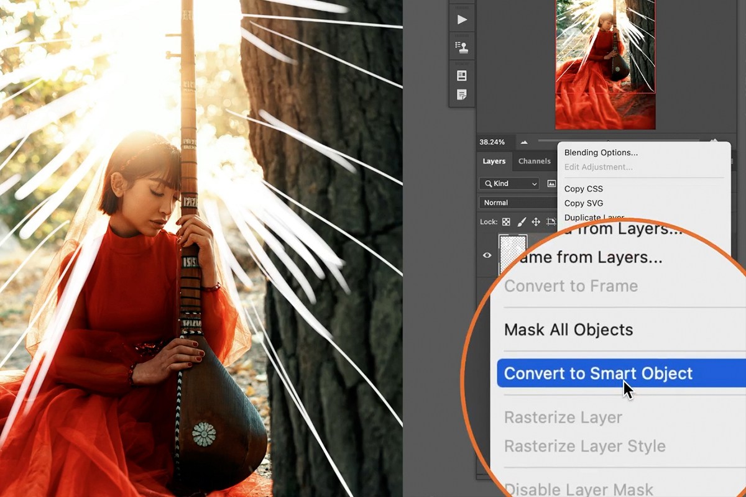Toggle lock image pixels brush icon
Screen dimensions: 746x497
click(x=522, y=222)
